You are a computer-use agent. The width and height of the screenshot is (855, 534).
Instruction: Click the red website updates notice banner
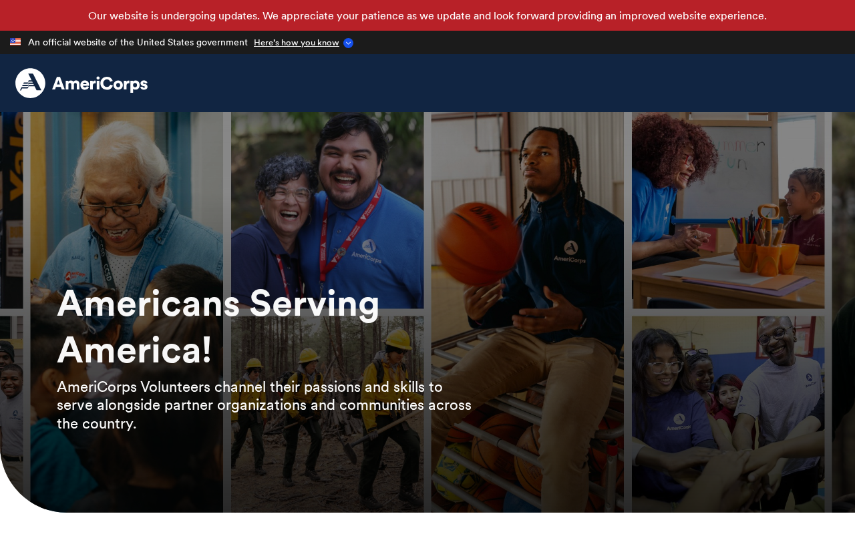[x=427, y=15]
